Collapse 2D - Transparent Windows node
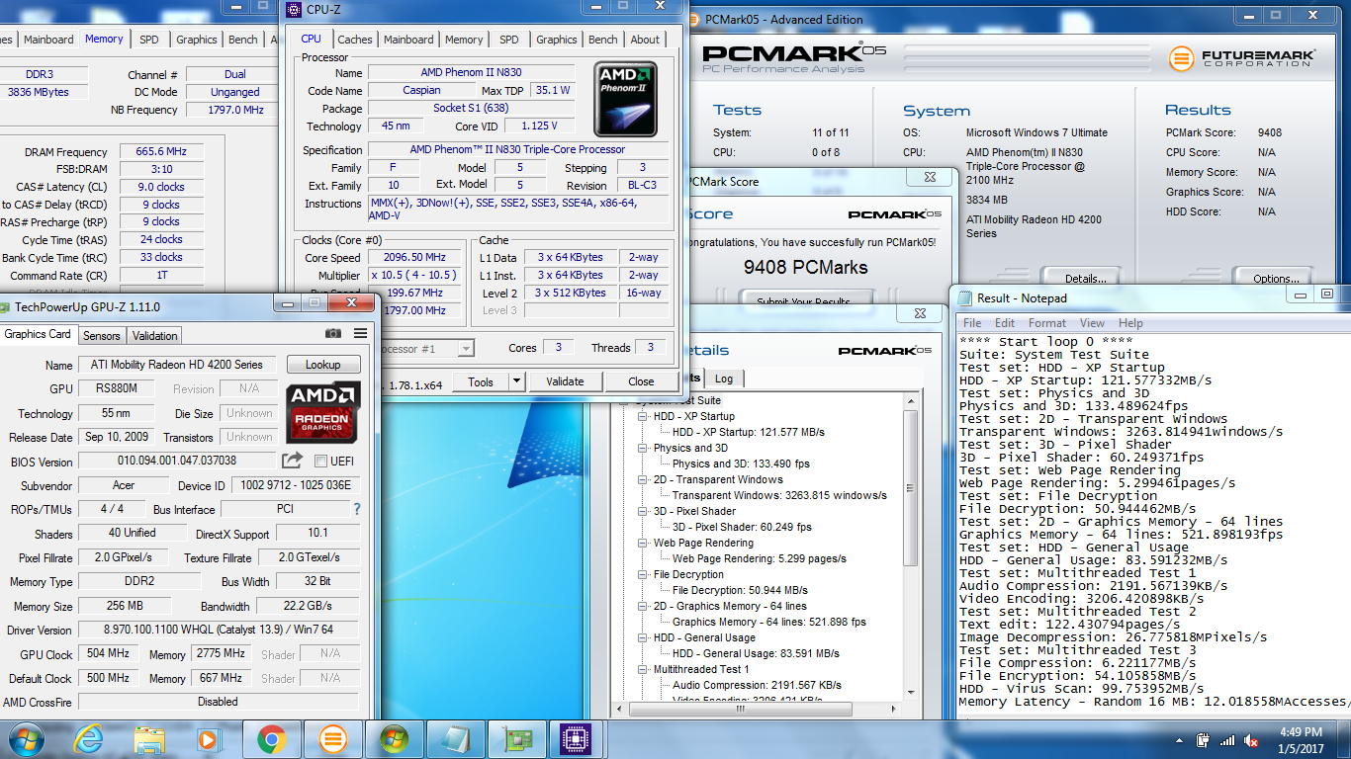 tap(642, 479)
